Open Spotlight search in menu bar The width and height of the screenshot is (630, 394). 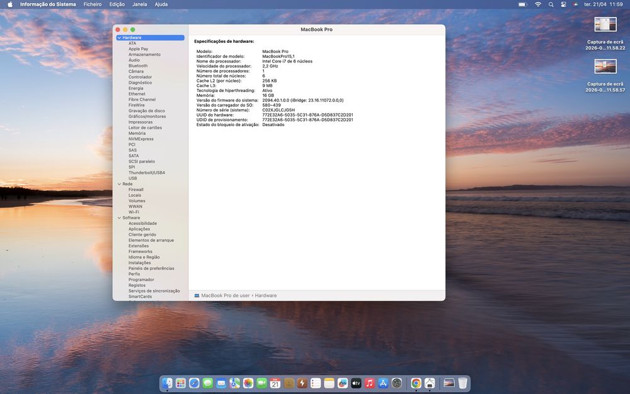click(551, 4)
